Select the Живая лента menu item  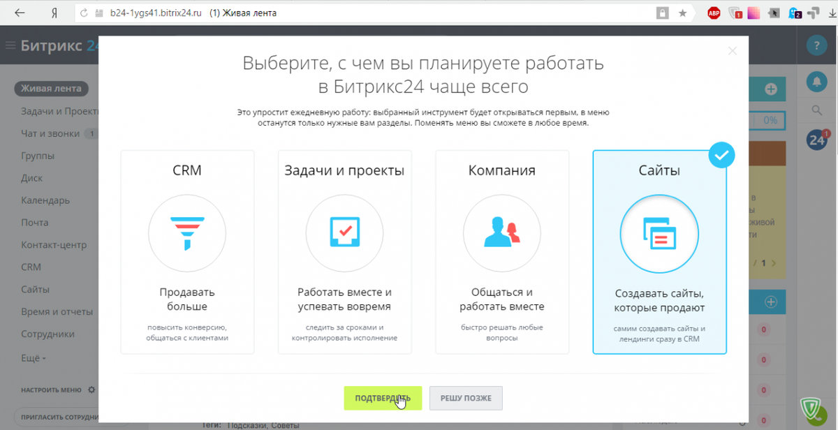52,89
